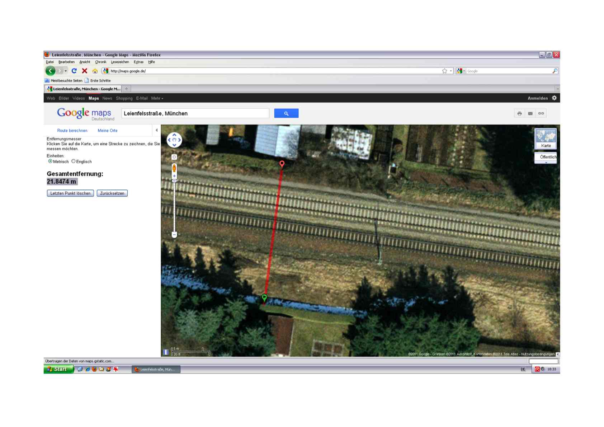
Task: Open the Hilfe menu
Action: click(x=151, y=62)
